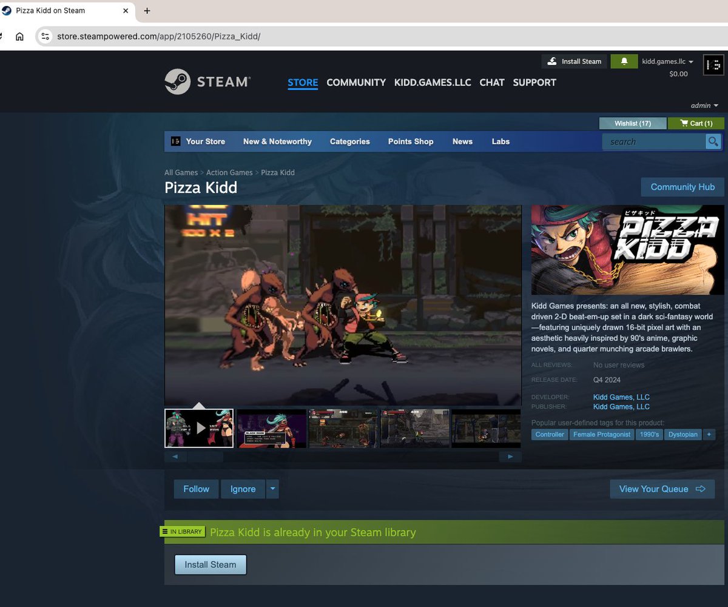Open KIDD.GAMES.LLC profile menu
The height and width of the screenshot is (607, 728).
coord(433,82)
